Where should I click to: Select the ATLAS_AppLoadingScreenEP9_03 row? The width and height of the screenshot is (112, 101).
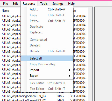point(44,96)
